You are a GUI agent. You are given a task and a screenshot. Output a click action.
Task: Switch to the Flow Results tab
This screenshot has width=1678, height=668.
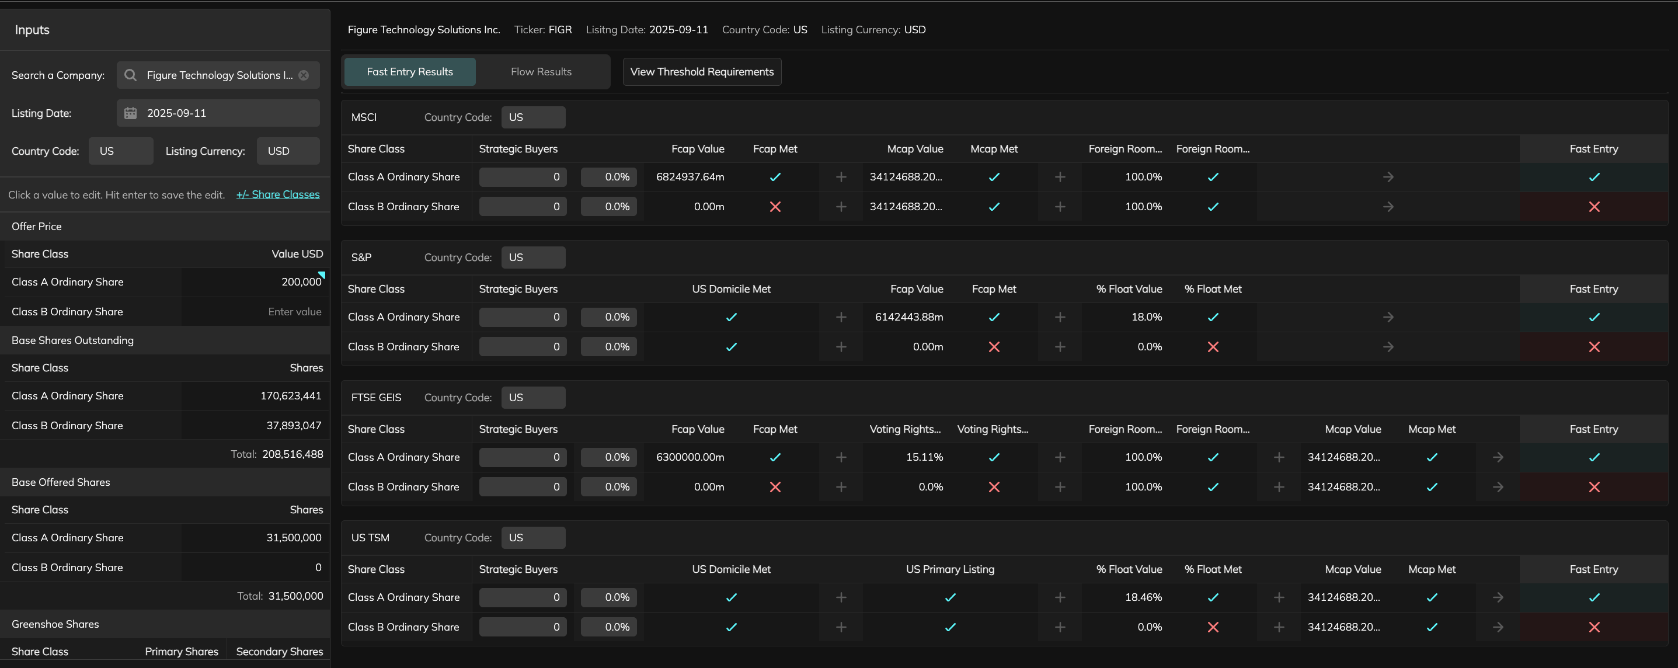coord(541,72)
